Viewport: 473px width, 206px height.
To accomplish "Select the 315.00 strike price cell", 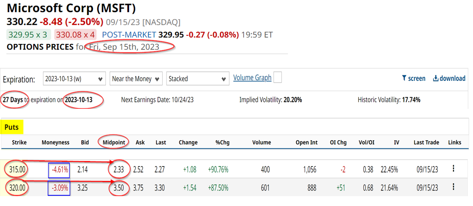I will 17,169.
